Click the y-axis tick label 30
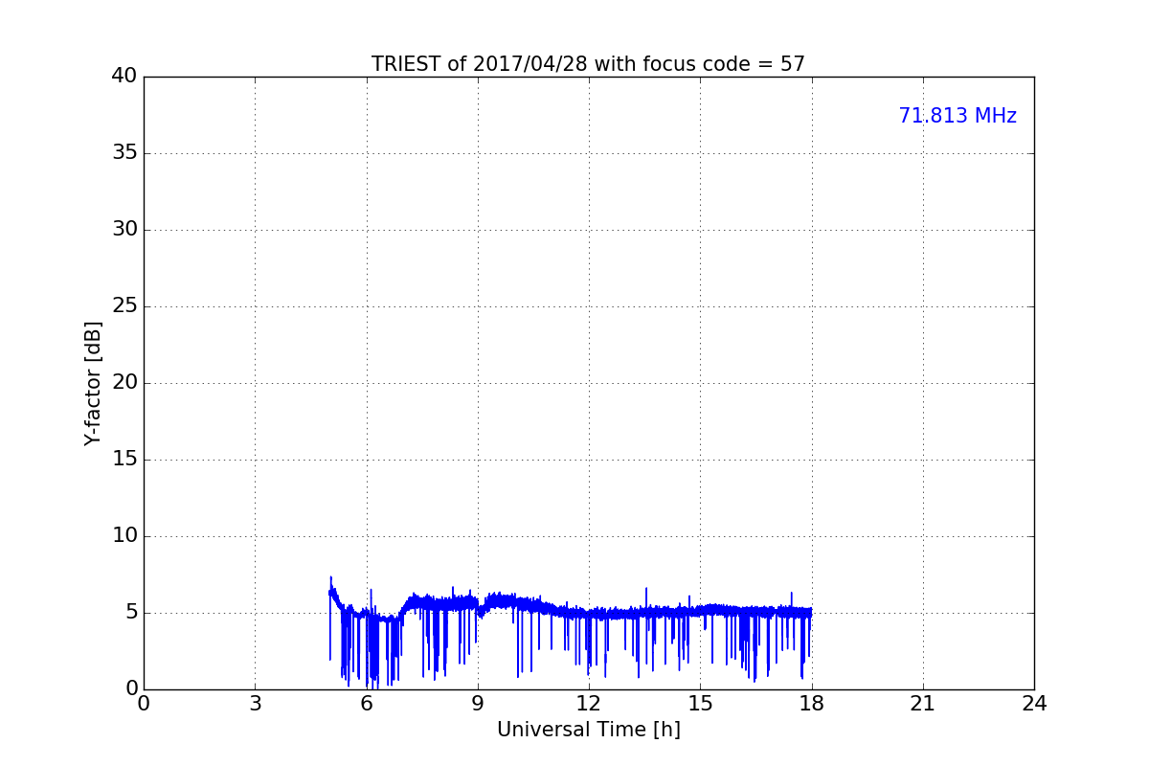Screen dimensions: 1149x766 (x=124, y=230)
